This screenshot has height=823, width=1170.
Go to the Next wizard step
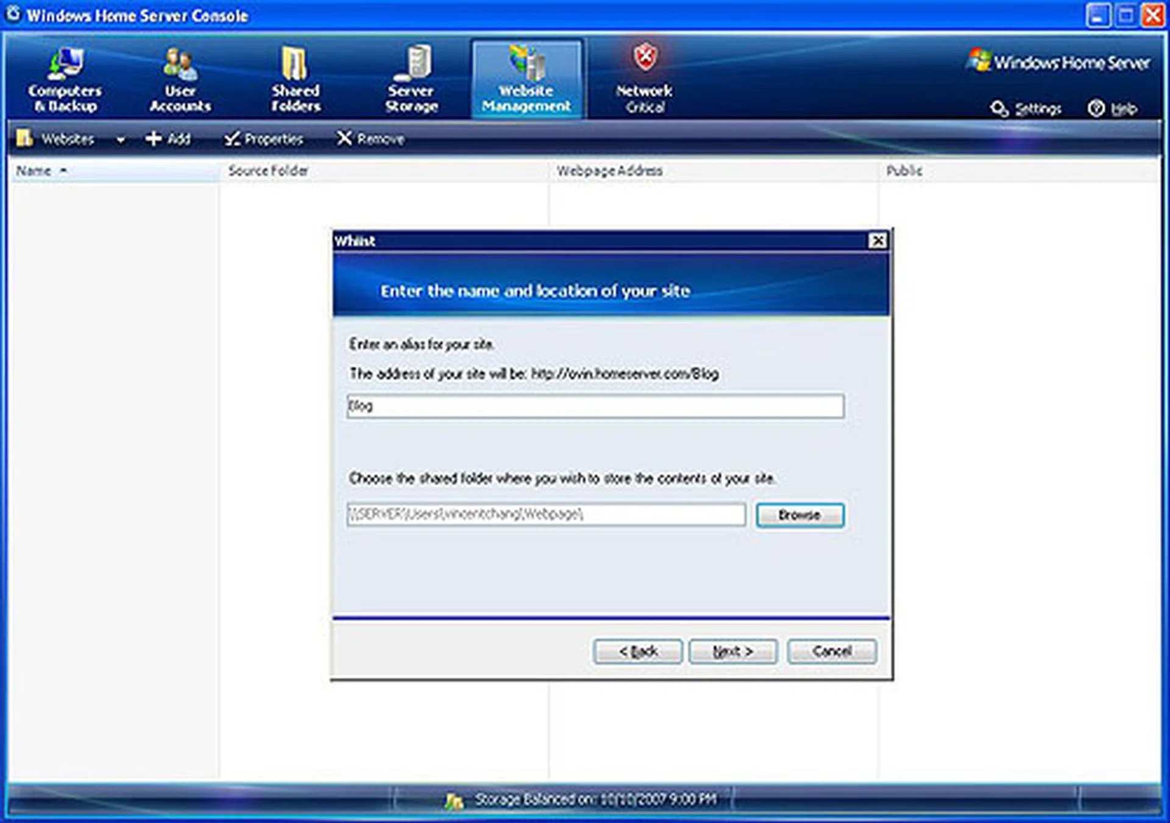pos(732,652)
